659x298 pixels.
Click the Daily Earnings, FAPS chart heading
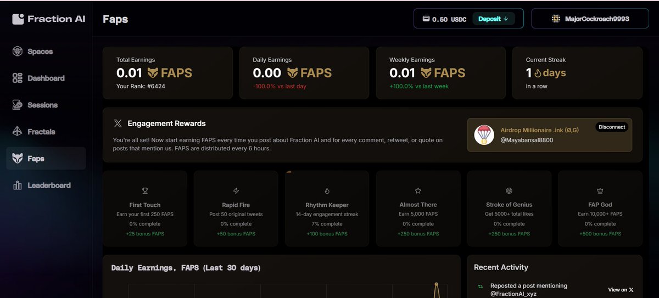point(186,268)
